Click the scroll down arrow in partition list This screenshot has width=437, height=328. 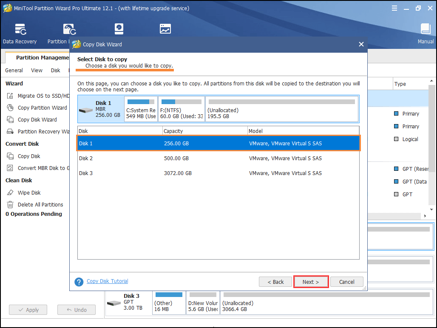click(431, 209)
